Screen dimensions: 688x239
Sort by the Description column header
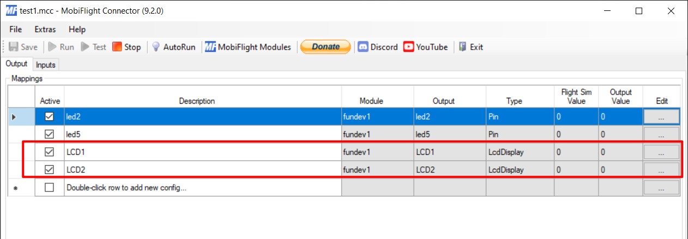pos(203,97)
